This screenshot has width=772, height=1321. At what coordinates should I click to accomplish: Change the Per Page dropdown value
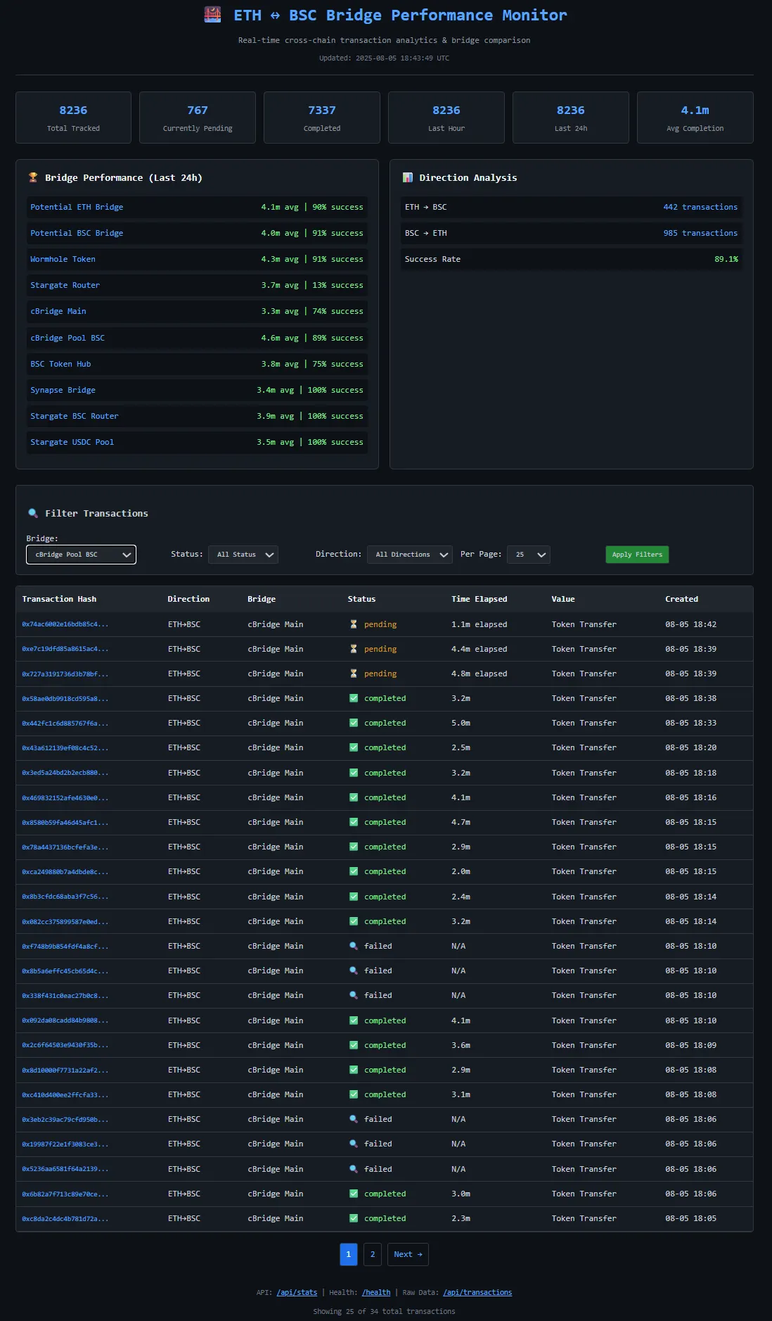click(529, 555)
